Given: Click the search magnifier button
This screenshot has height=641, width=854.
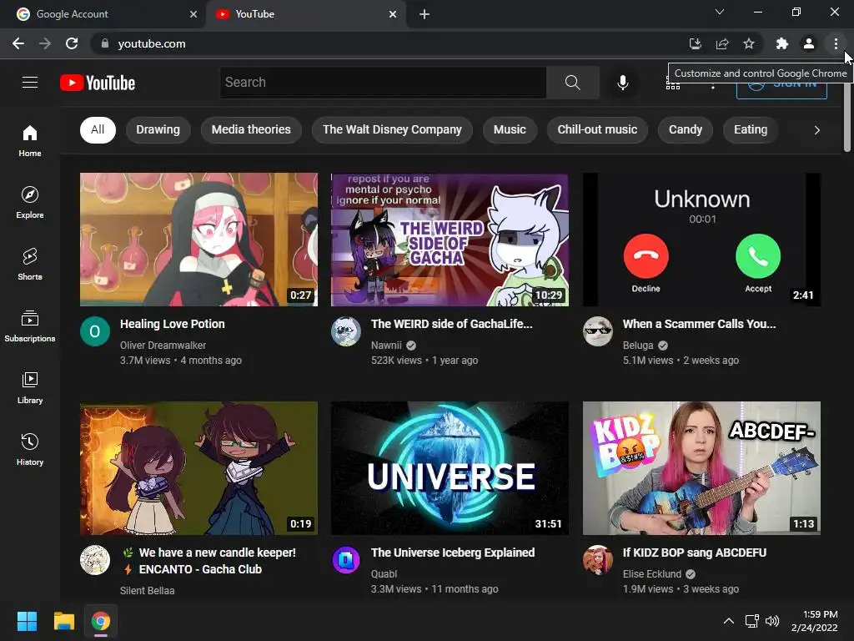Looking at the screenshot, I should [x=572, y=83].
